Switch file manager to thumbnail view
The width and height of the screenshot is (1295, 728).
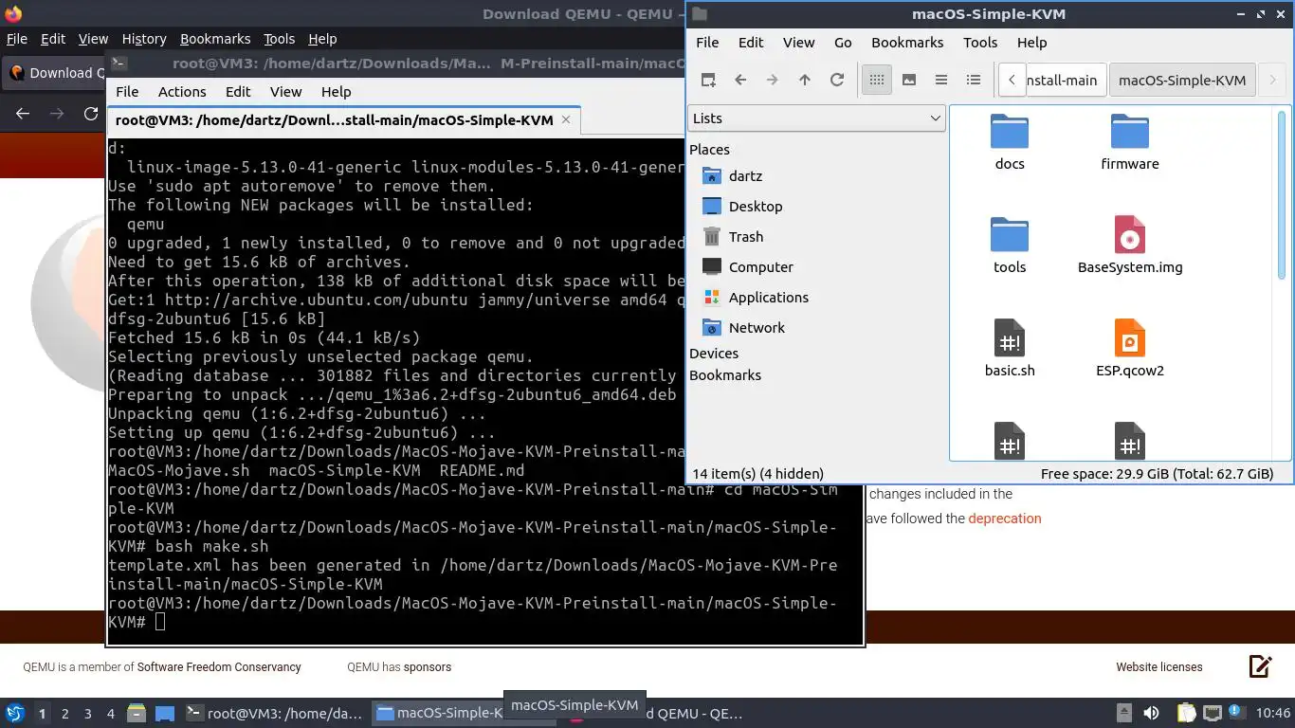(x=909, y=80)
